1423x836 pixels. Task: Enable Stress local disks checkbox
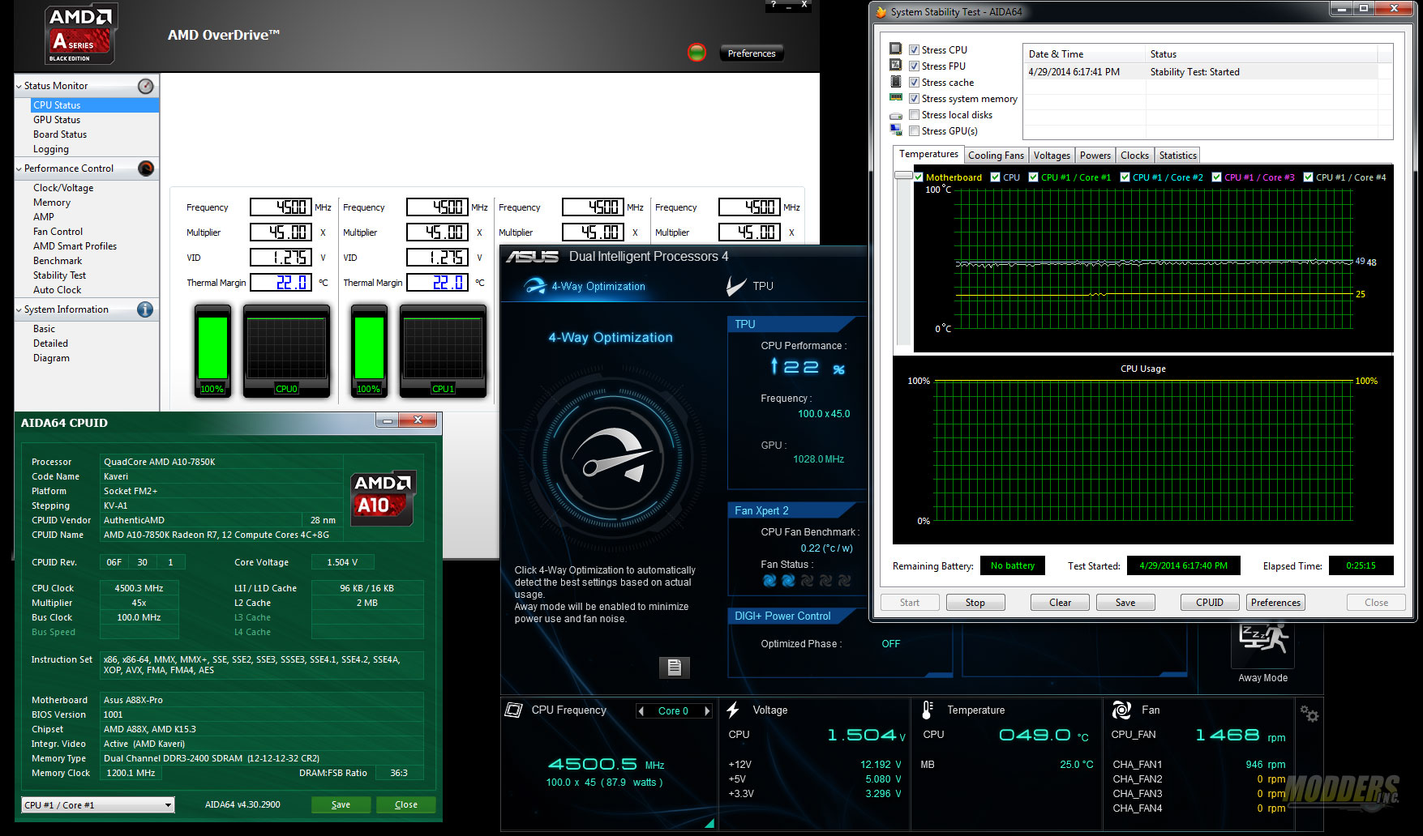[x=914, y=114]
